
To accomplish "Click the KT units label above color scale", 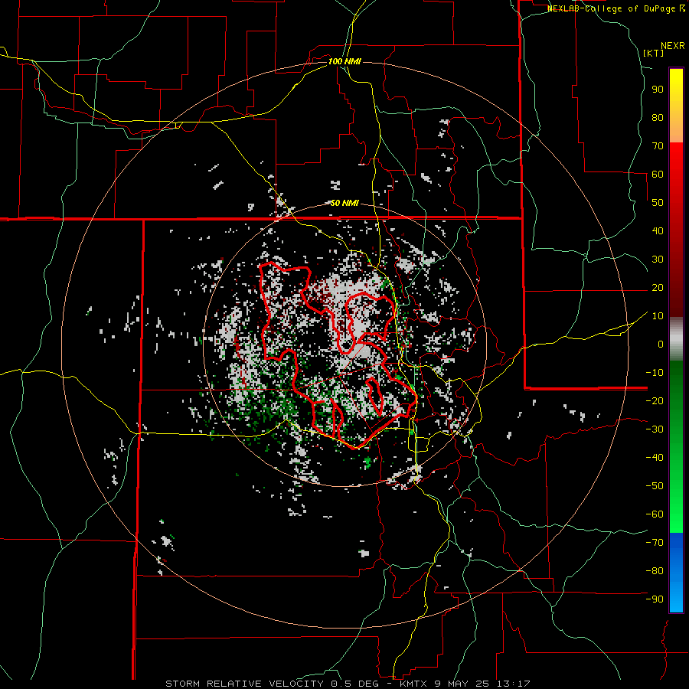I will [654, 53].
